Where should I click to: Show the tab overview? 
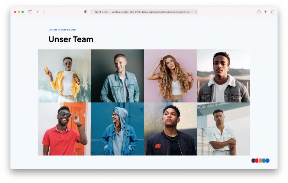pos(272,12)
